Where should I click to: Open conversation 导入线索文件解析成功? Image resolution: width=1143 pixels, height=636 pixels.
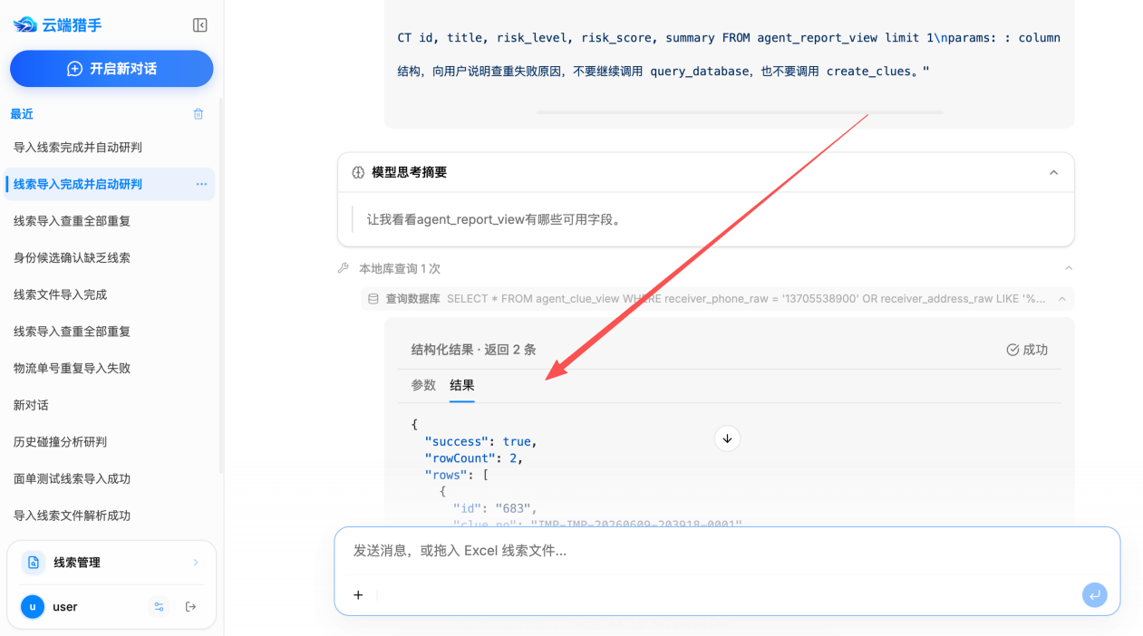72,516
